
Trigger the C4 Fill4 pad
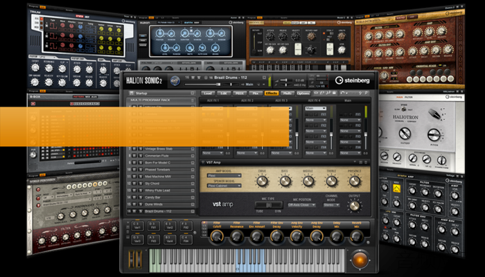[x=186, y=239]
